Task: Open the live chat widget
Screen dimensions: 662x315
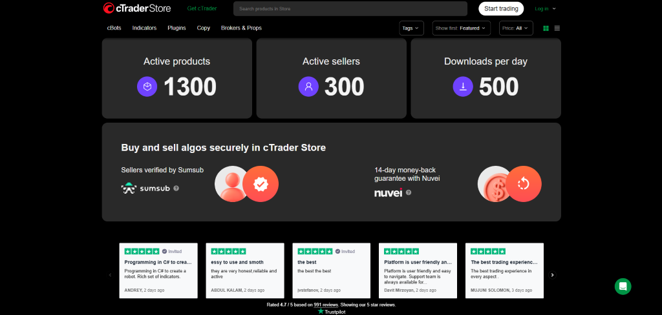Action: [623, 287]
